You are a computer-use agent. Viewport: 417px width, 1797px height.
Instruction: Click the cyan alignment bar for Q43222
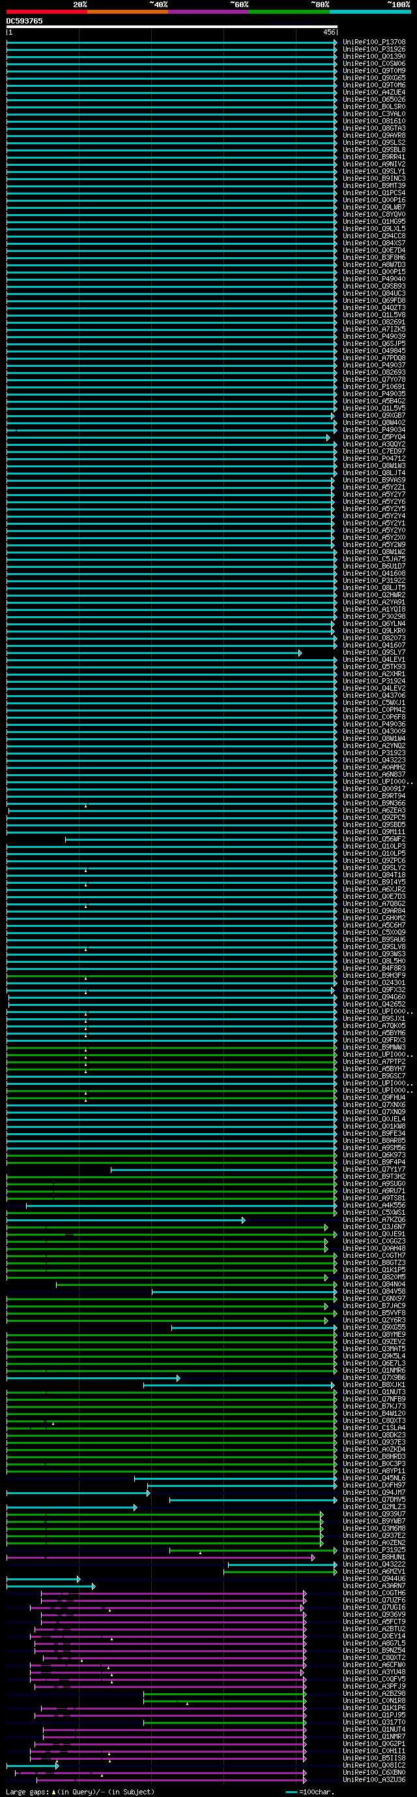pyautogui.click(x=282, y=1565)
